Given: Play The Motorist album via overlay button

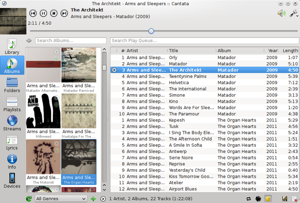Looking at the screenshot, I should 56,143.
